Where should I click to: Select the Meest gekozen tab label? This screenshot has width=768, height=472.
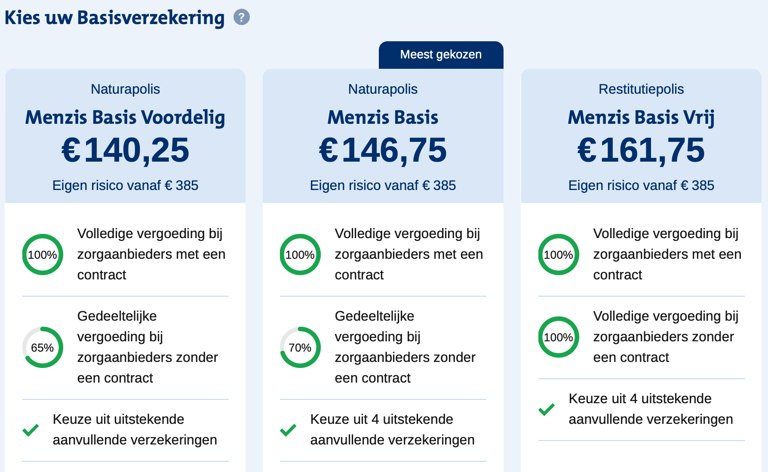pyautogui.click(x=441, y=55)
